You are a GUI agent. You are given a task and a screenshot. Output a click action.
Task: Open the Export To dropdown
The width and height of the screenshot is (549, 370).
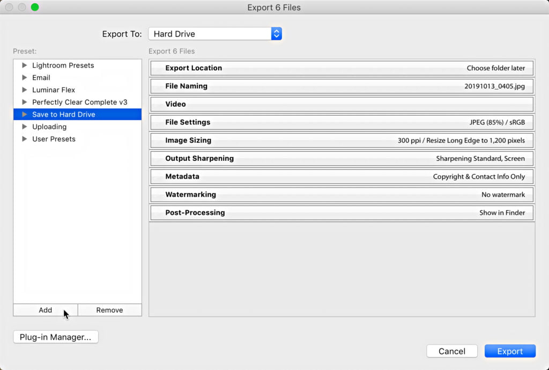tap(214, 34)
